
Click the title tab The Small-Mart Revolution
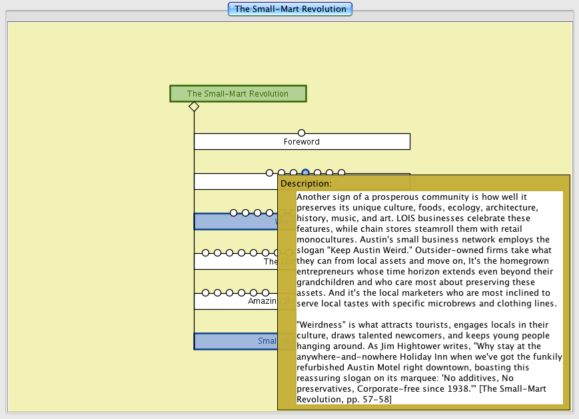290,9
